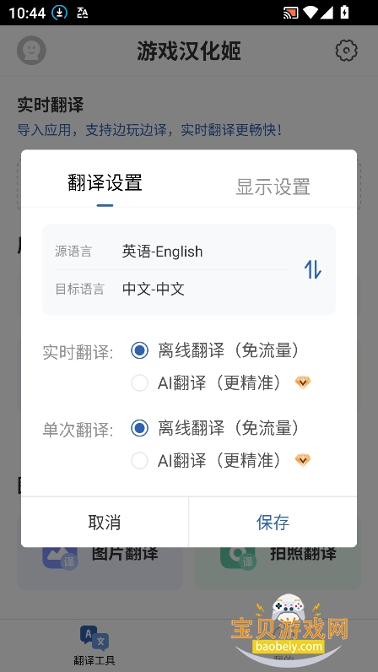
Task: Tap the 单次翻译: label in dialog
Action: (78, 430)
